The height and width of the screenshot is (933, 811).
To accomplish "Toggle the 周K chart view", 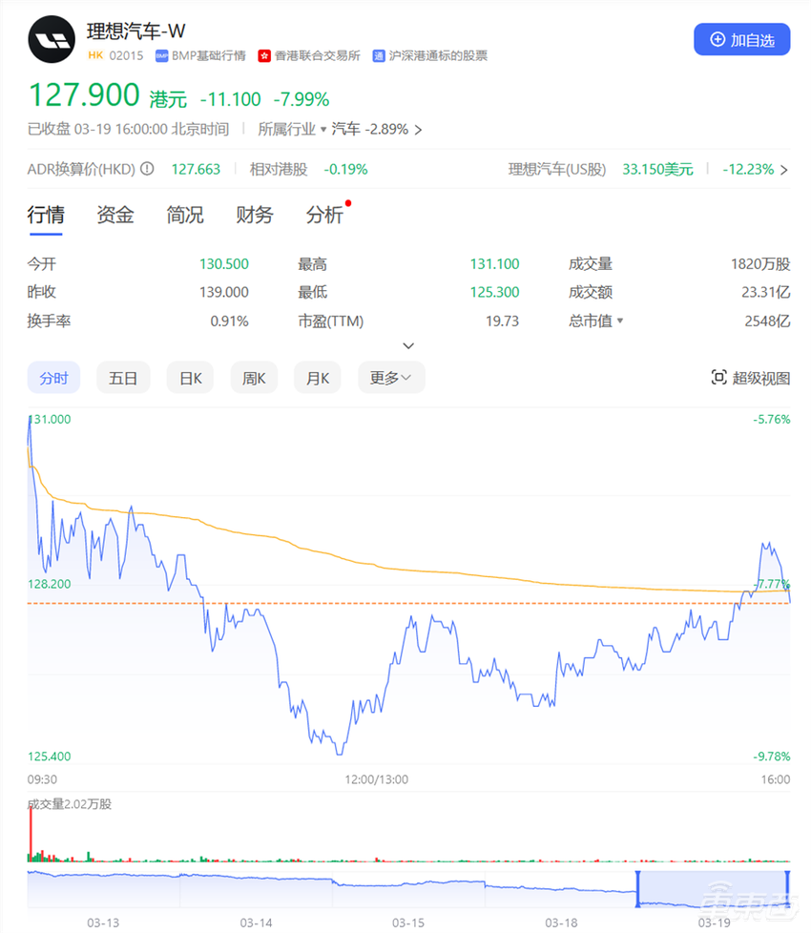I will click(254, 377).
